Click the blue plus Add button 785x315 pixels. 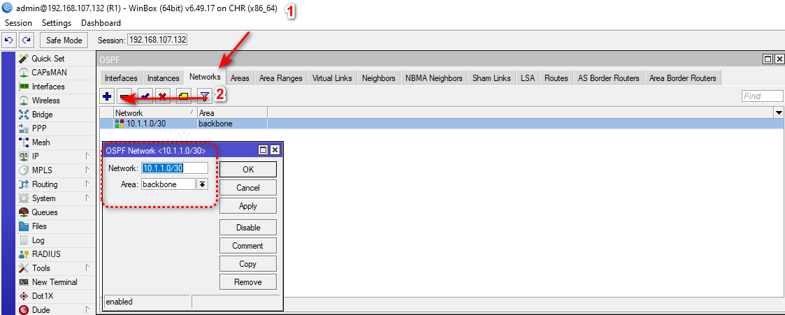[107, 96]
